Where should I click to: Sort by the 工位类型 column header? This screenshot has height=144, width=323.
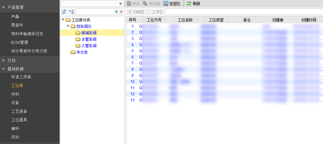216,20
